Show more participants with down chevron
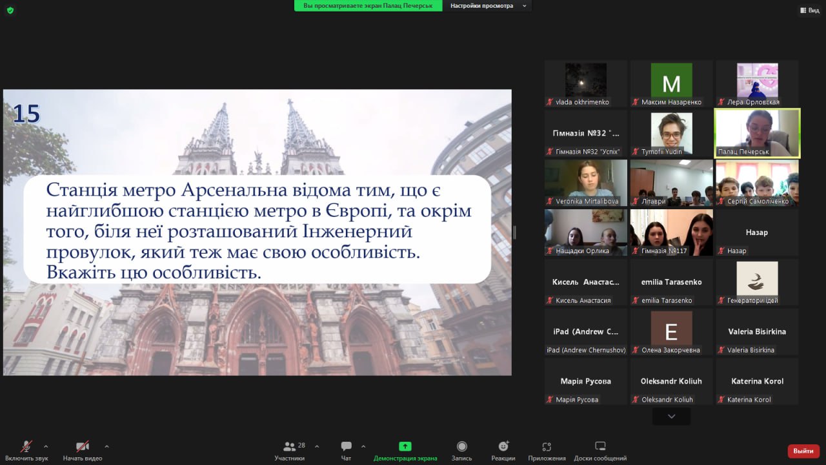 (x=671, y=417)
